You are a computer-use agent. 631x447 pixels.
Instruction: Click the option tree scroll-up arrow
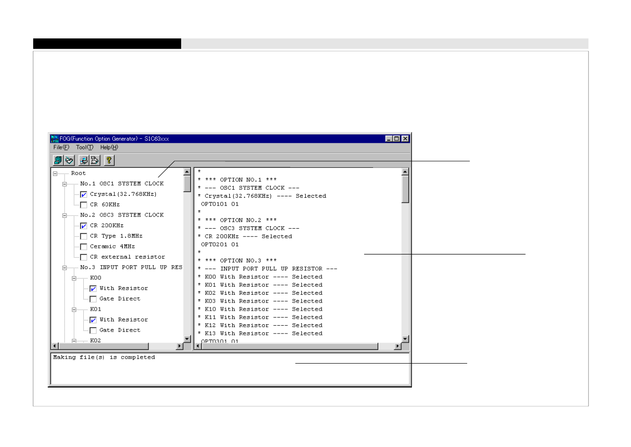(187, 172)
